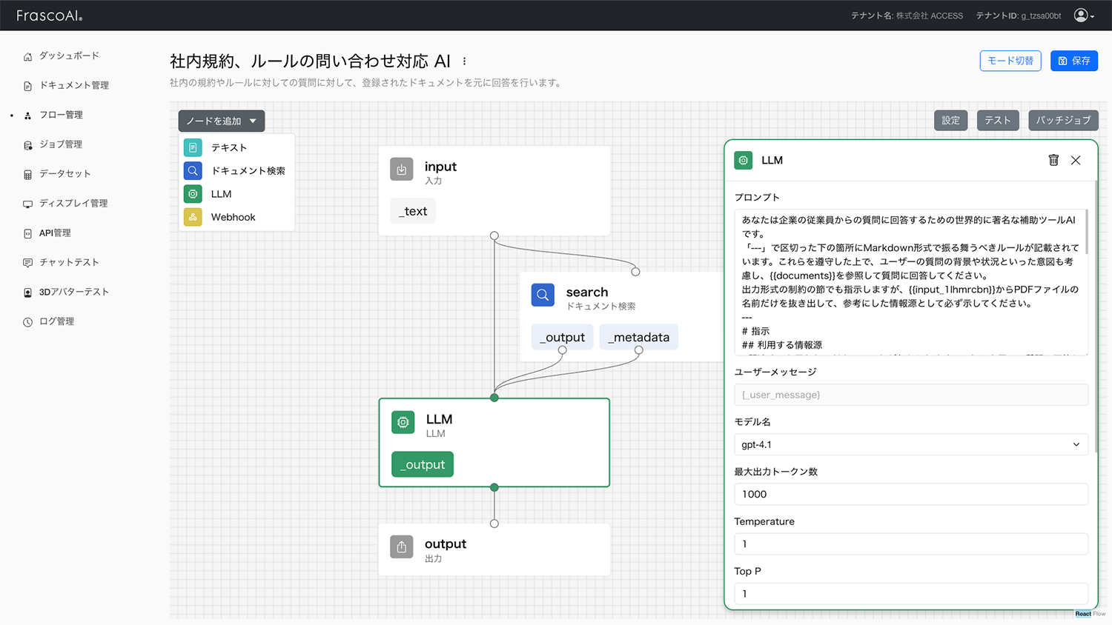Click the output node upload icon
Screen dimensions: 1112x625
401,547
